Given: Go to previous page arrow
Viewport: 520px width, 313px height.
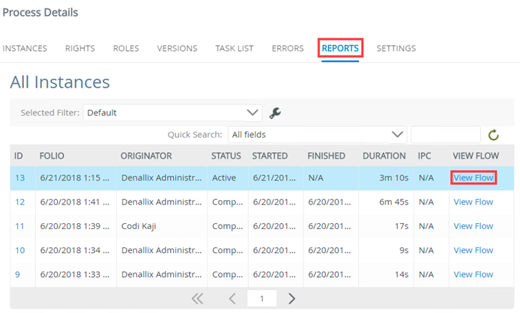Looking at the screenshot, I should click(x=232, y=299).
